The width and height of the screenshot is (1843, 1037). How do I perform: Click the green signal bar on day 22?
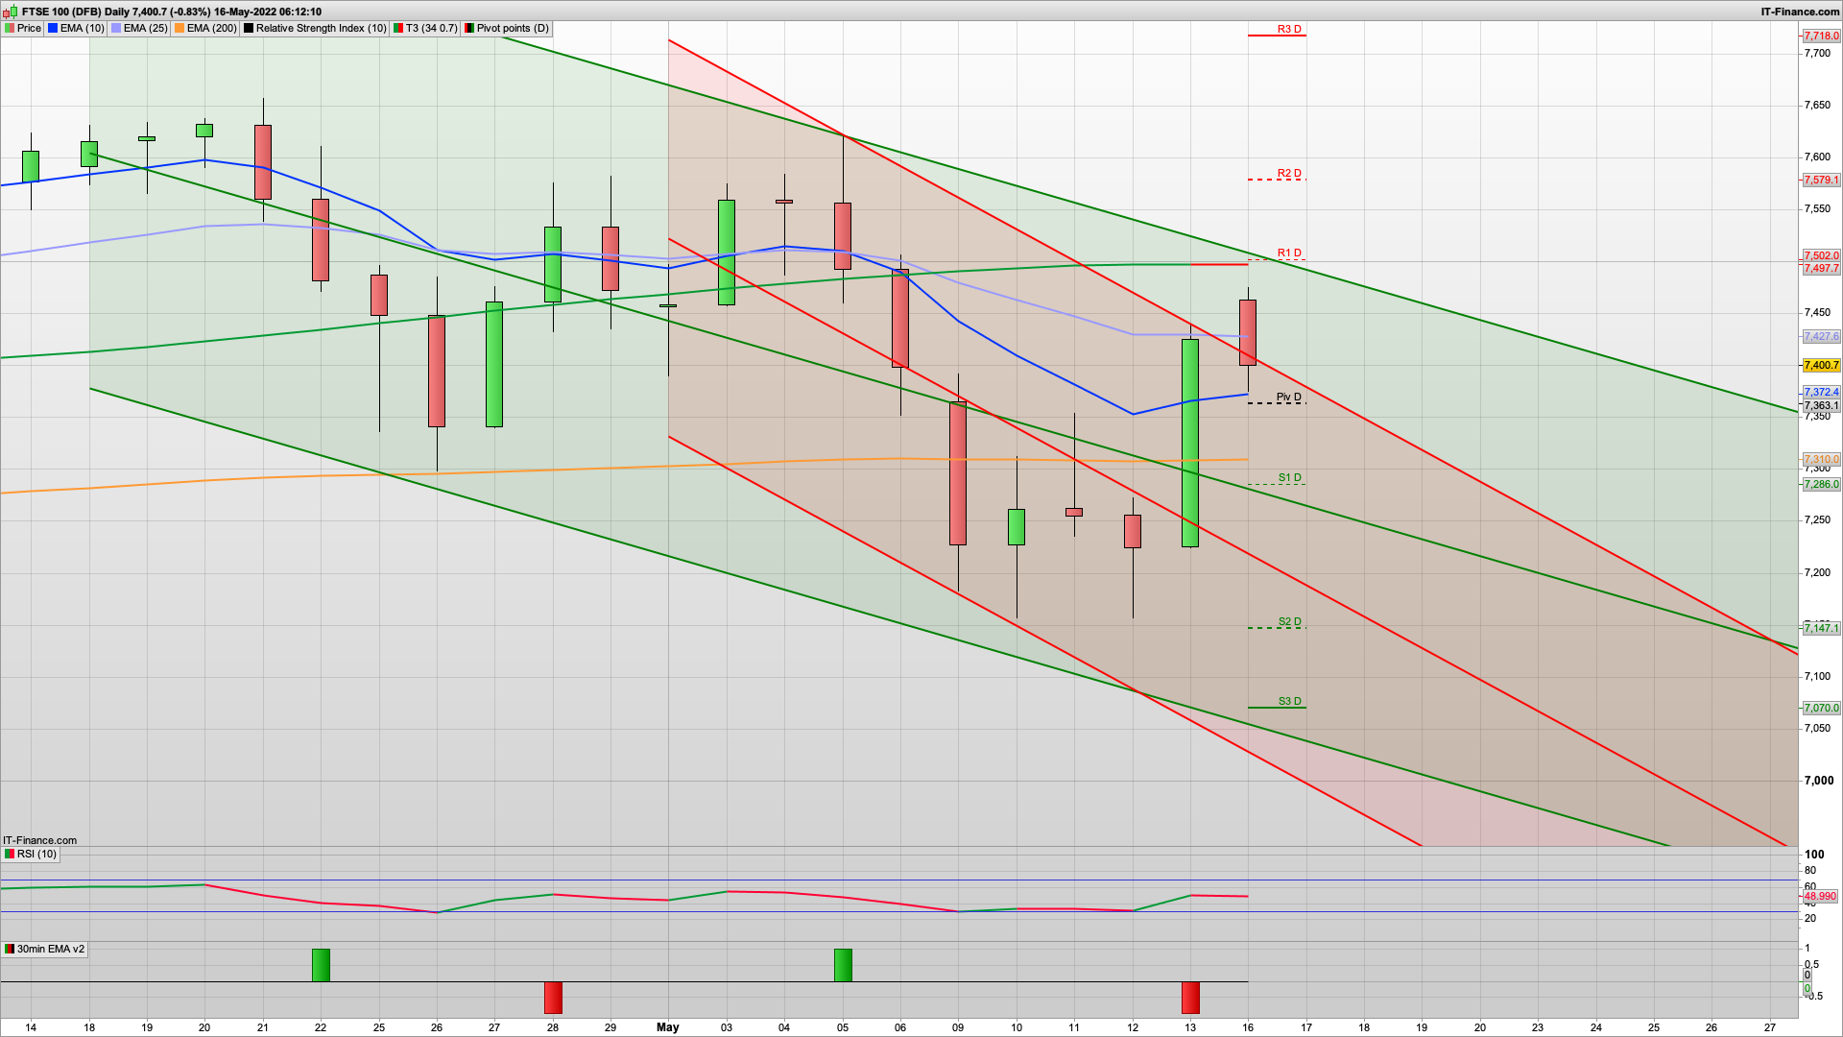(x=321, y=965)
